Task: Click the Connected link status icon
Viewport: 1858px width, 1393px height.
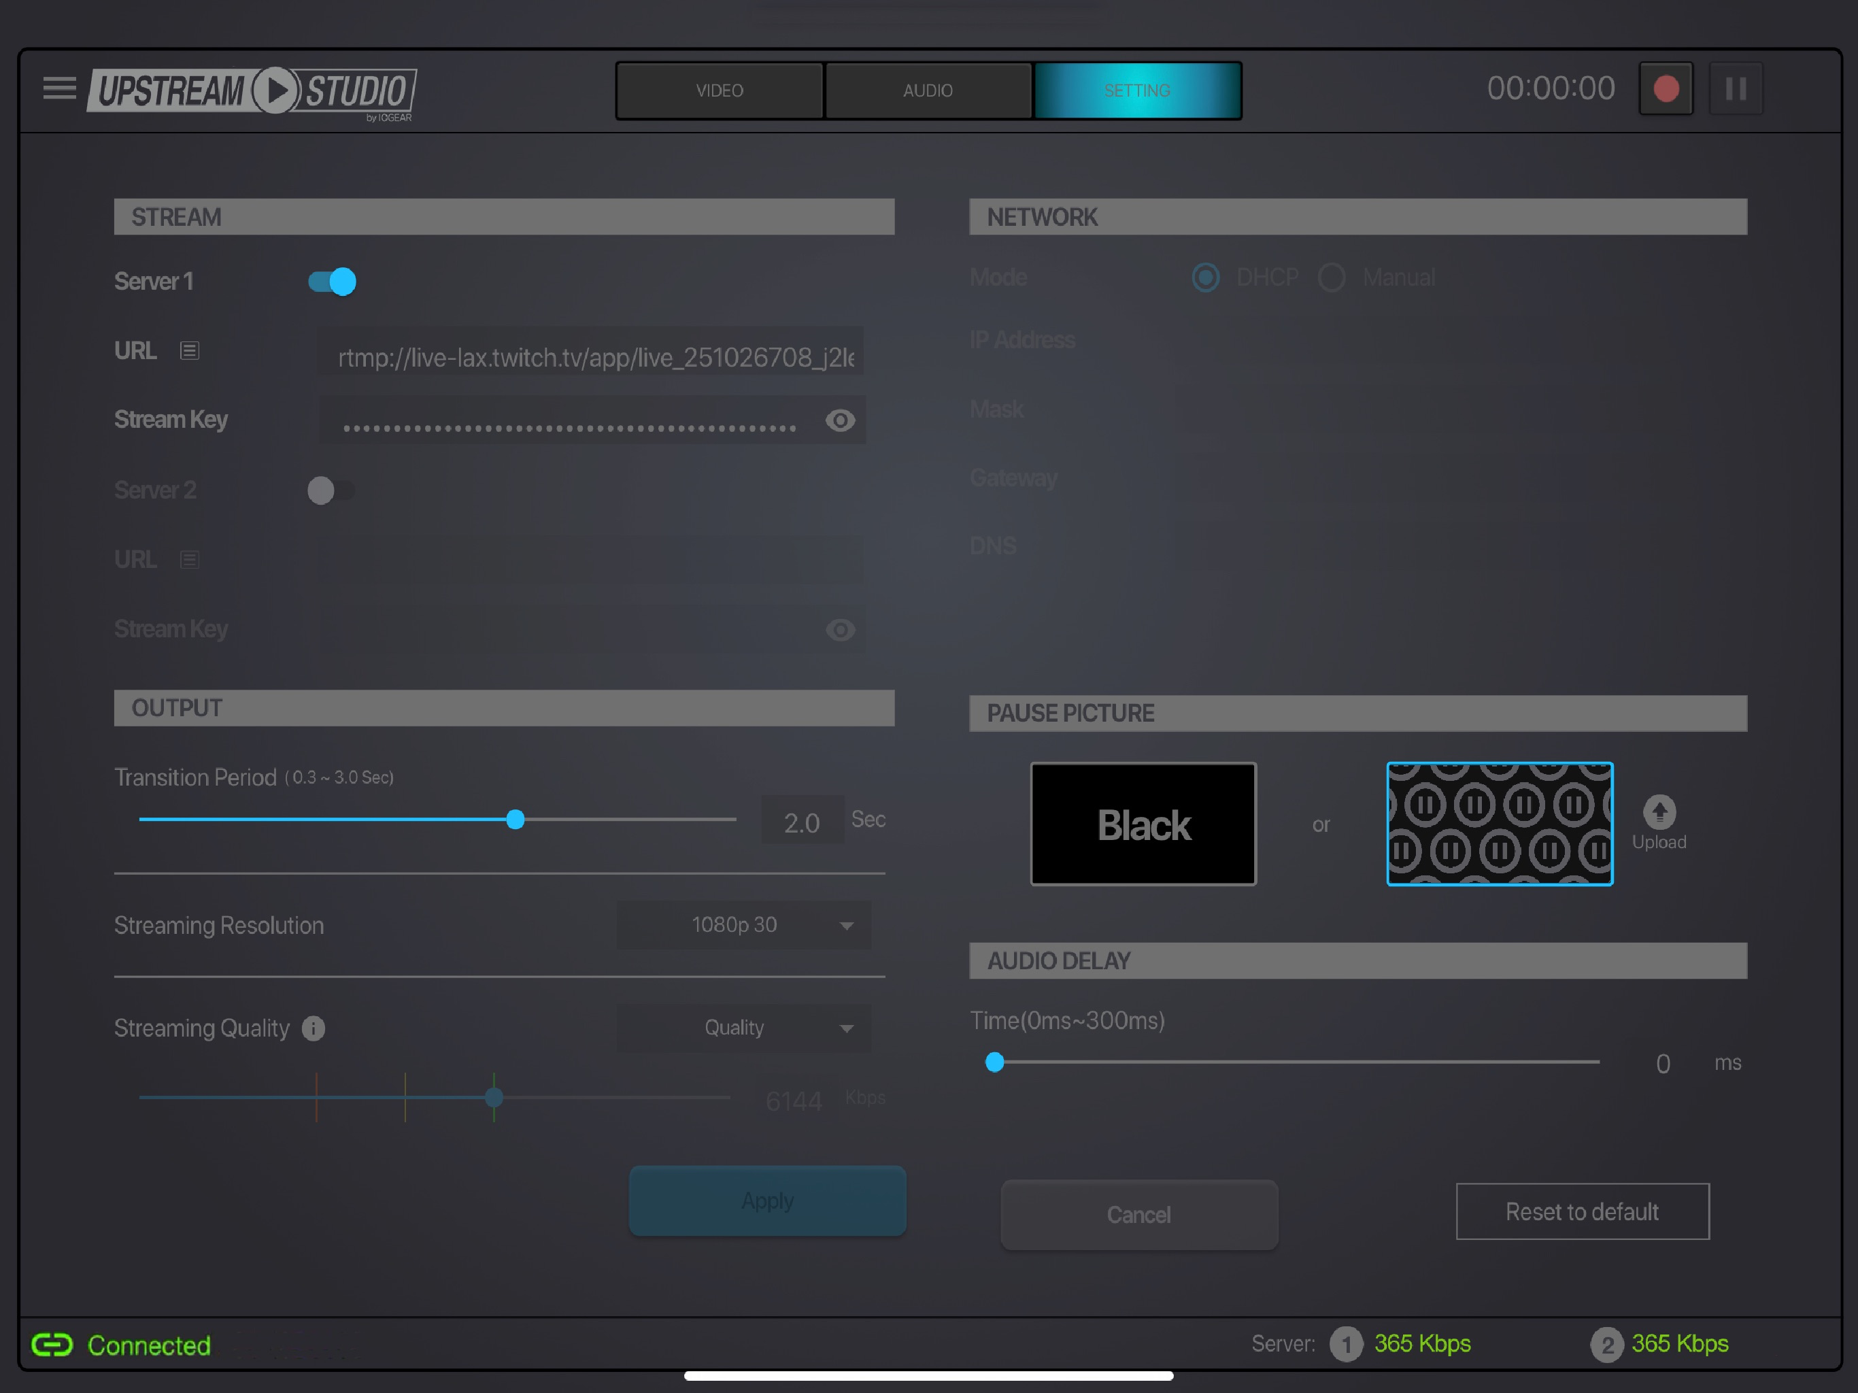Action: pos(52,1345)
